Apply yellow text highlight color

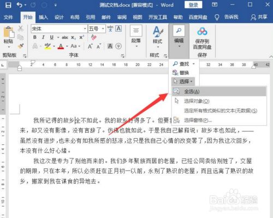point(48,46)
